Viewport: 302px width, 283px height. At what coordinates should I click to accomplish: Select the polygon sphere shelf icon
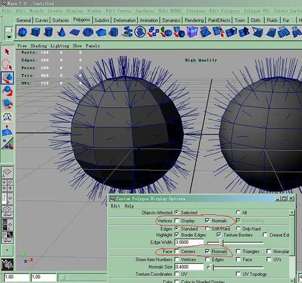(x=23, y=32)
